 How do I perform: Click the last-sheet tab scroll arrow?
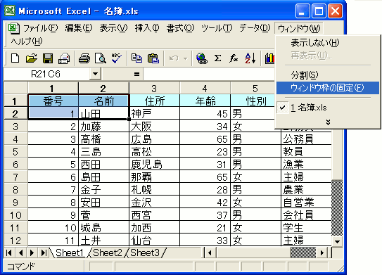coord(44,252)
